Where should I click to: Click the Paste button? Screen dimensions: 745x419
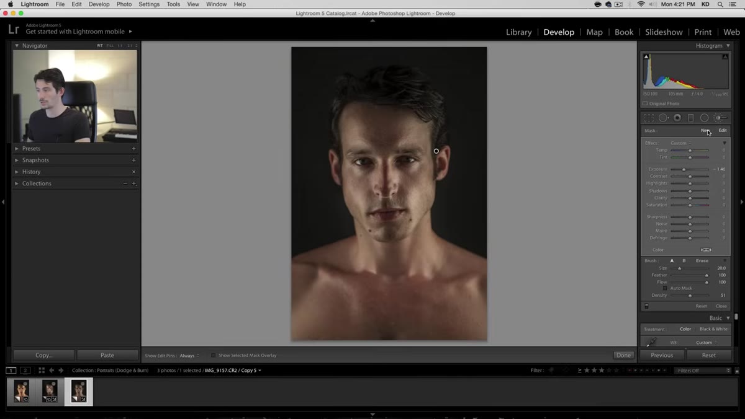pyautogui.click(x=107, y=355)
